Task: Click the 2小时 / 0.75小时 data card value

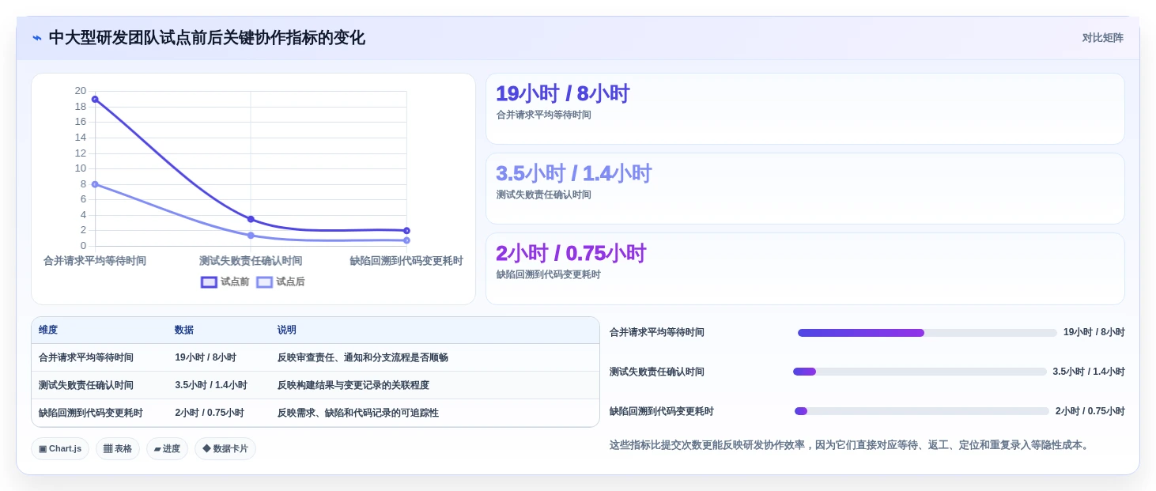Action: pyautogui.click(x=571, y=253)
